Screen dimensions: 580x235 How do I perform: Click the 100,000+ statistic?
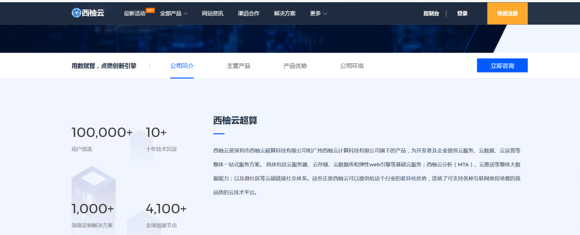coord(102,132)
